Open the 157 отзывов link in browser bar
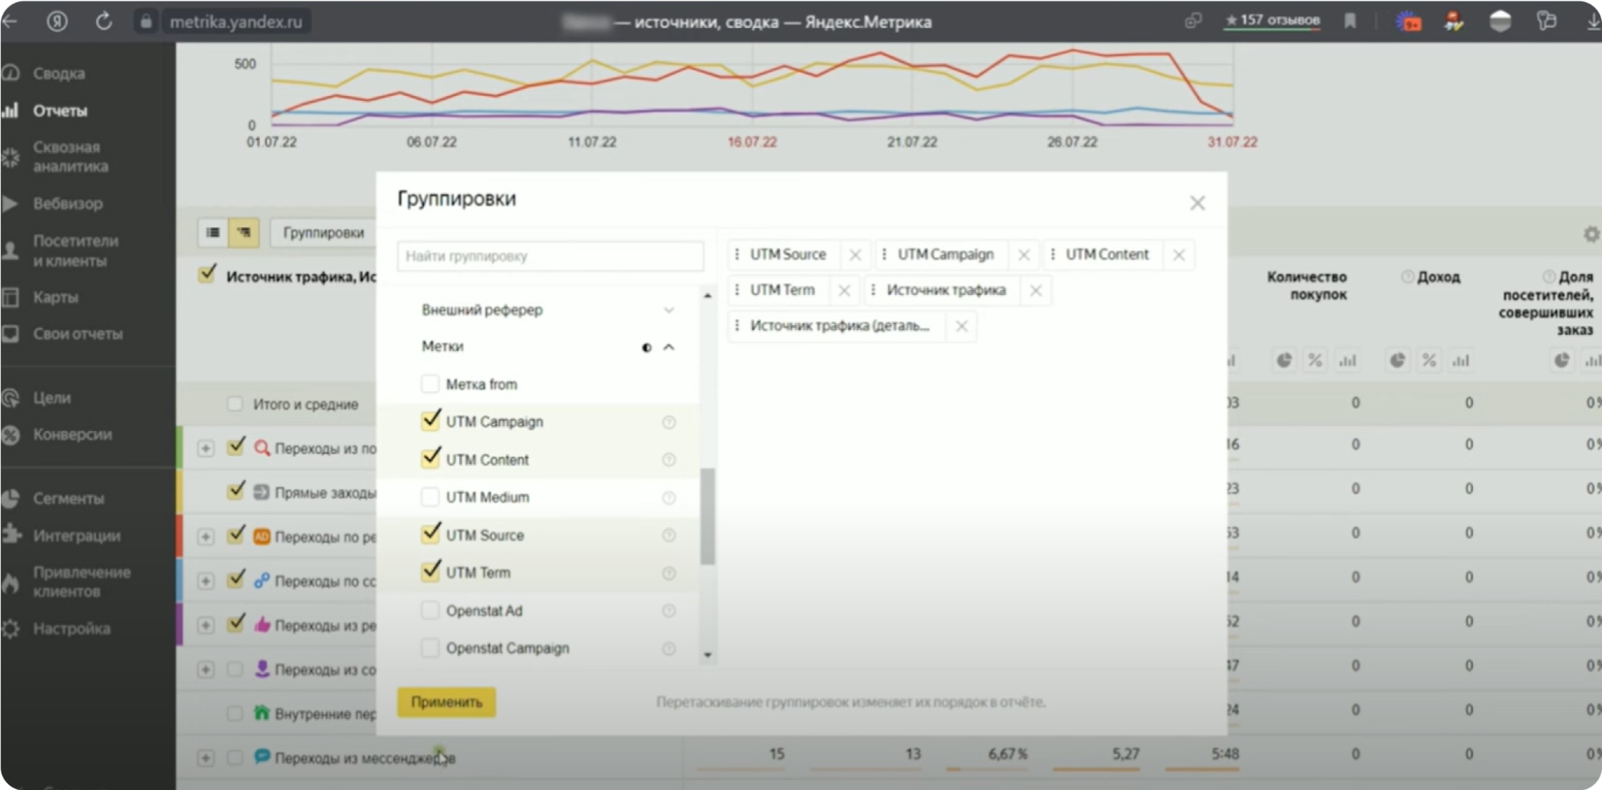 point(1273,21)
